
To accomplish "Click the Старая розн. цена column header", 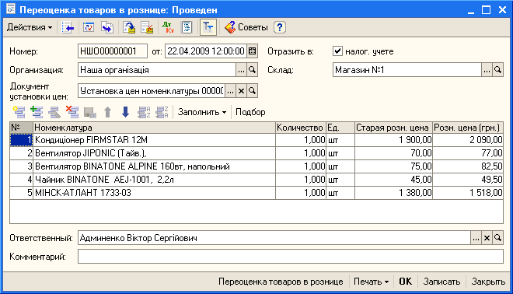I will [x=393, y=128].
